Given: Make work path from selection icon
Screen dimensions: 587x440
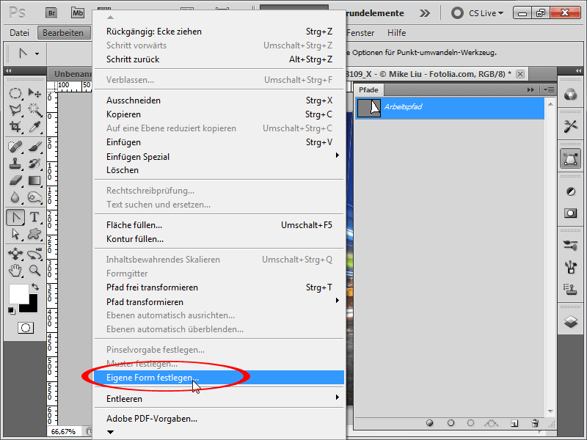Looking at the screenshot, I should [x=491, y=423].
